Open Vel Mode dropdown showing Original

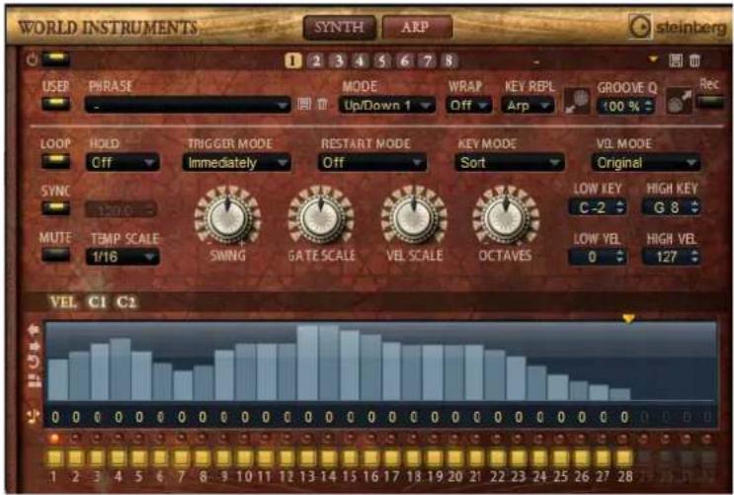pos(646,162)
